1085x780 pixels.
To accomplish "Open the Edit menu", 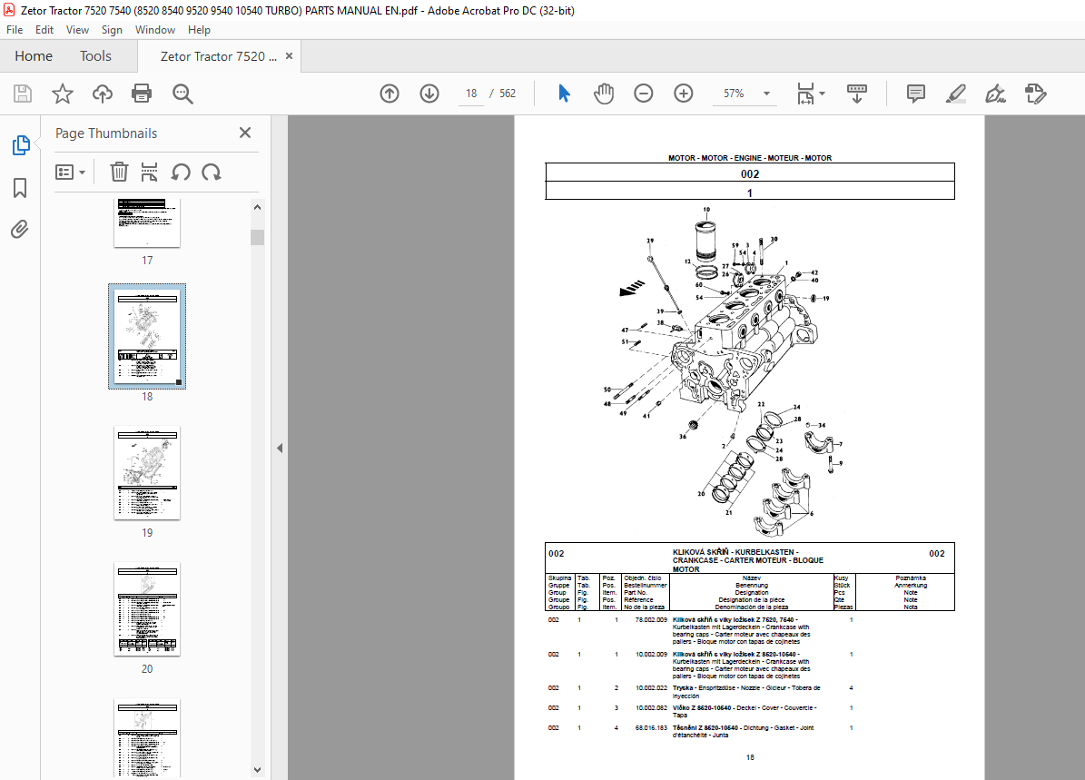I will click(x=44, y=30).
